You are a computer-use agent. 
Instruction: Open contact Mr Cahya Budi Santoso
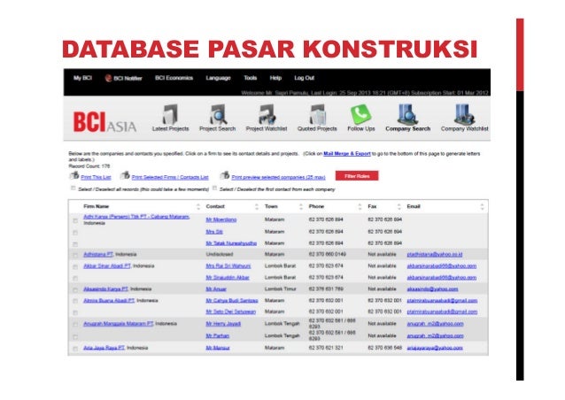pyautogui.click(x=232, y=300)
